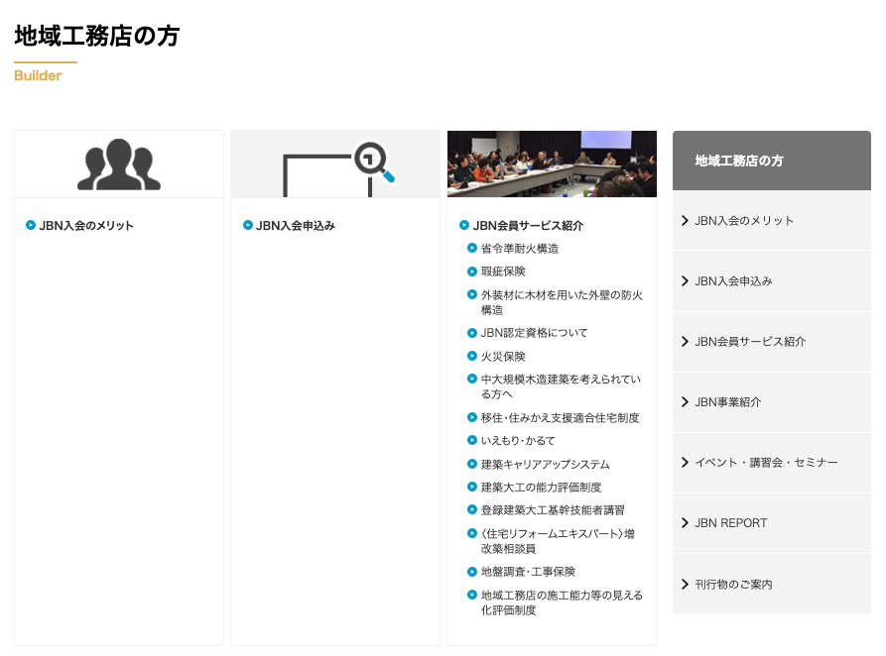This screenshot has height=656, width=886.
Task: Click bullet icon beside JBN入会のメリット card heading
Action: click(31, 225)
